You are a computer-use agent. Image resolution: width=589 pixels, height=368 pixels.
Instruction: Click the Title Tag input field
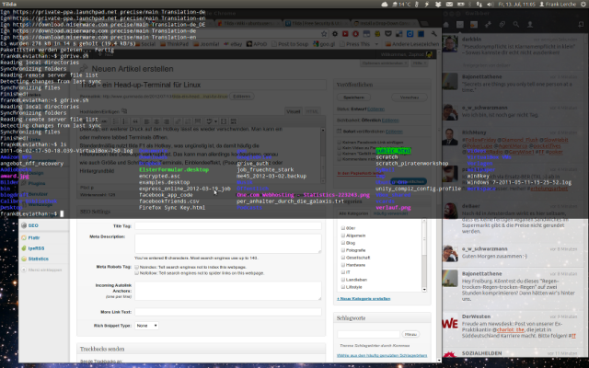[x=228, y=226]
